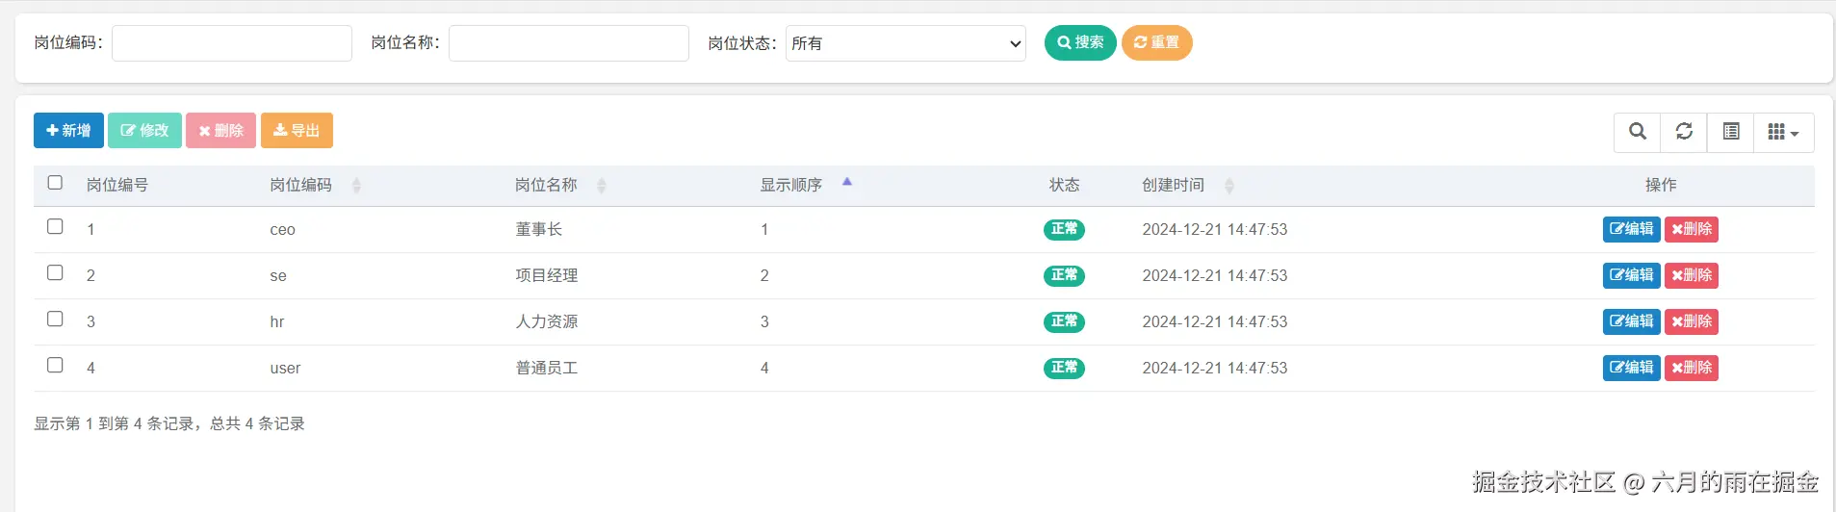Viewport: 1836px width, 512px height.
Task: Click the 导出 export button
Action: 297,131
